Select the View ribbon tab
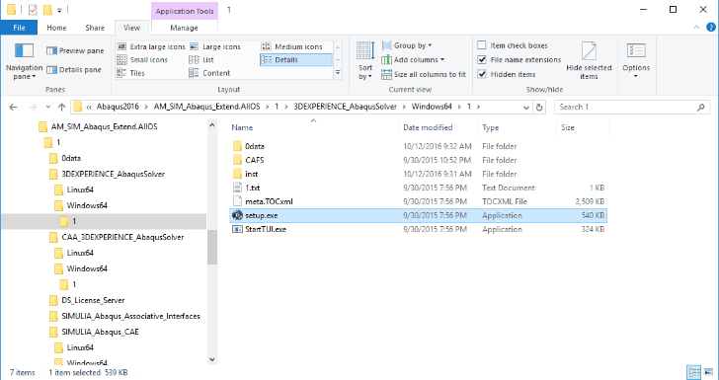719x380 pixels. pyautogui.click(x=131, y=28)
